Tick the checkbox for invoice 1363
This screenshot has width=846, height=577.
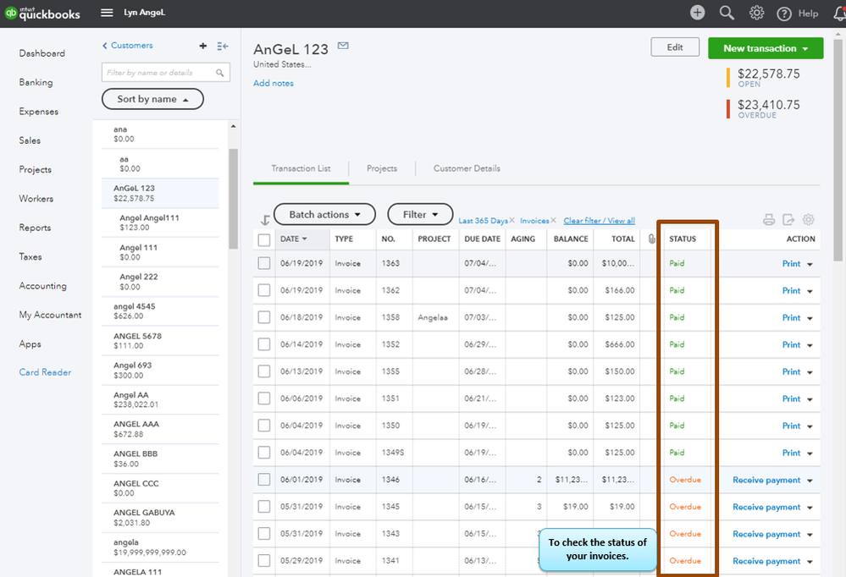[x=264, y=263]
